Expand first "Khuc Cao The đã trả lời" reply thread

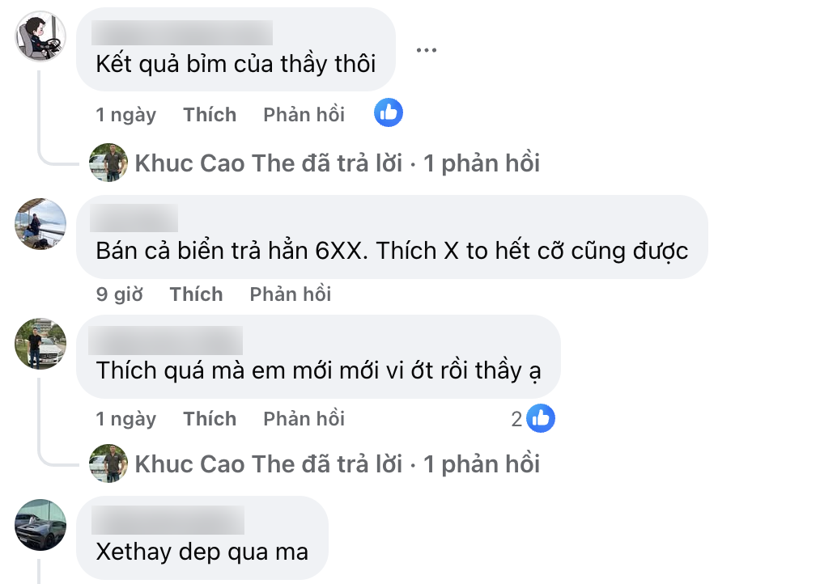pos(337,163)
